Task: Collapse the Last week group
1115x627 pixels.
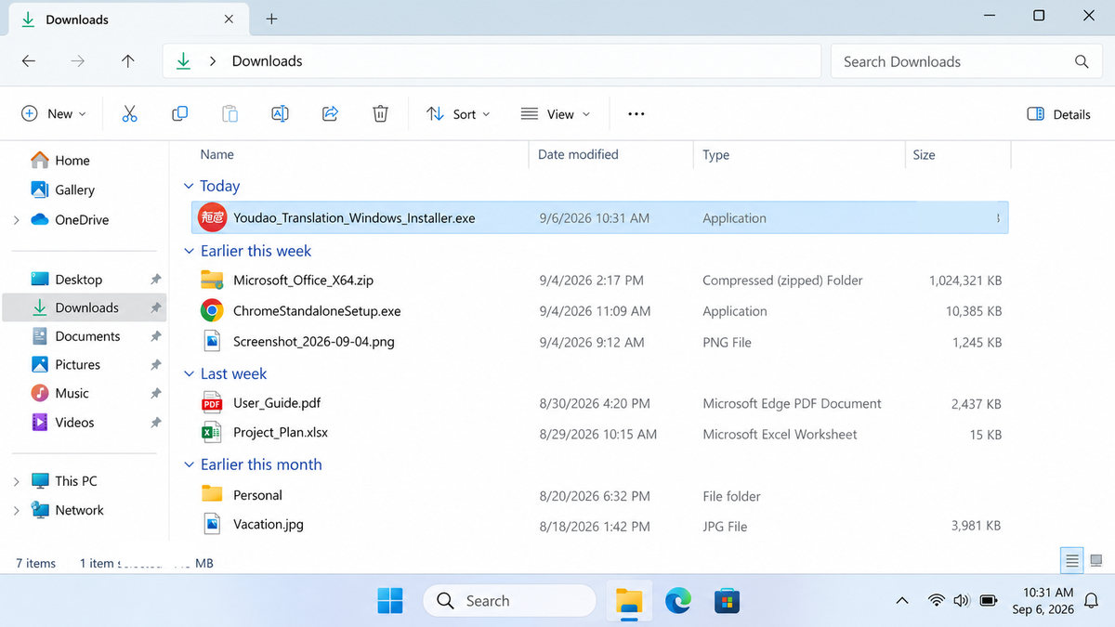Action: point(189,373)
